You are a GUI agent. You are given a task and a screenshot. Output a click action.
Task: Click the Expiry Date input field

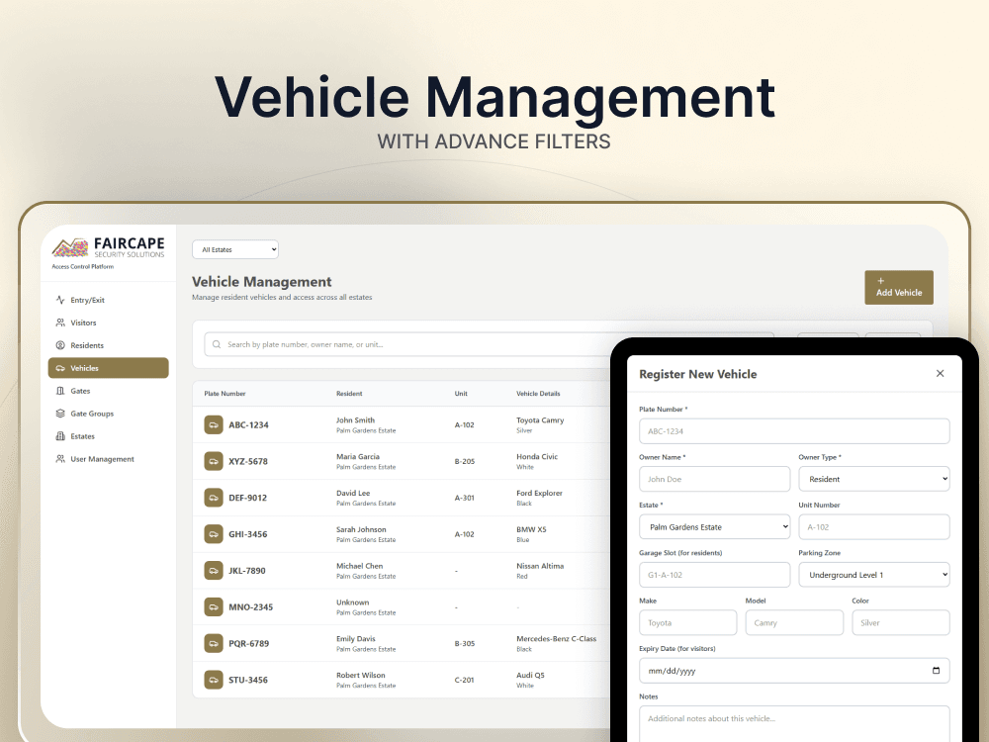point(794,671)
